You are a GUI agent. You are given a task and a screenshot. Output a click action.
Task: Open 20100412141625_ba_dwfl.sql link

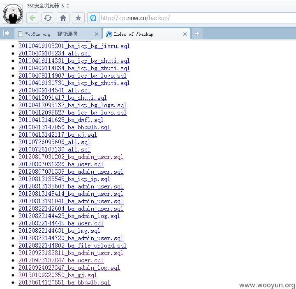point(61,120)
